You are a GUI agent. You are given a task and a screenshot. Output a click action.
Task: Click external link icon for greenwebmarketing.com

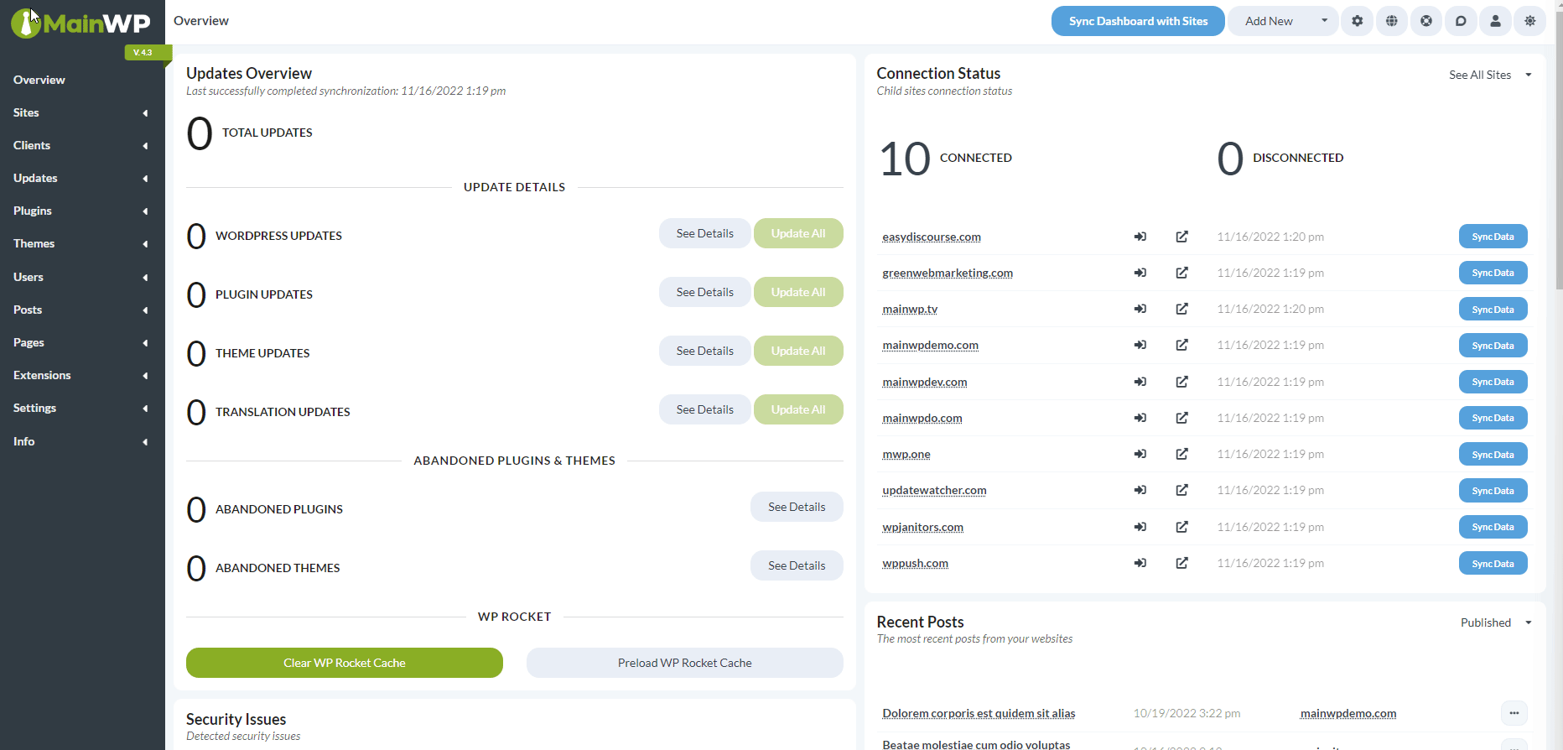[1181, 273]
